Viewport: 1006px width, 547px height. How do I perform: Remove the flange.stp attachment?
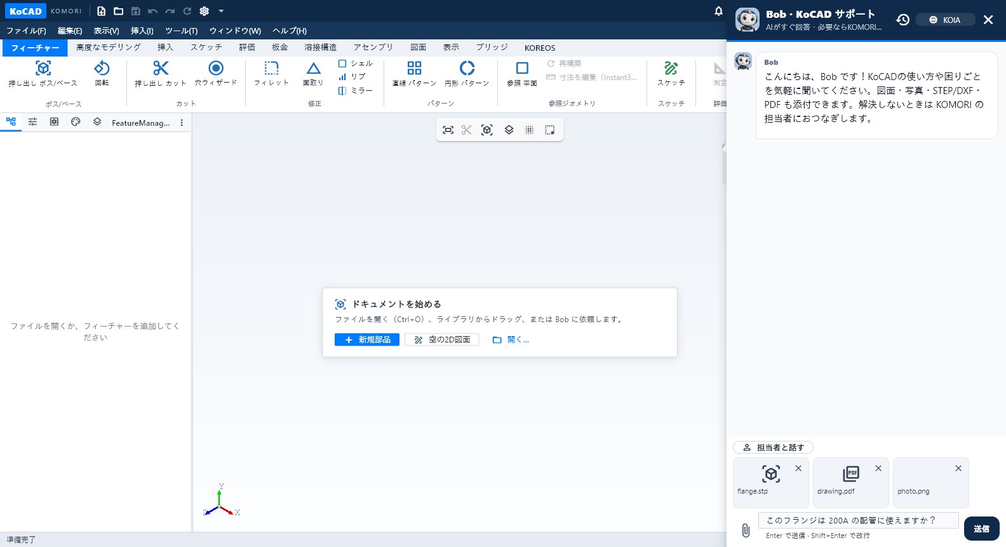tap(798, 468)
